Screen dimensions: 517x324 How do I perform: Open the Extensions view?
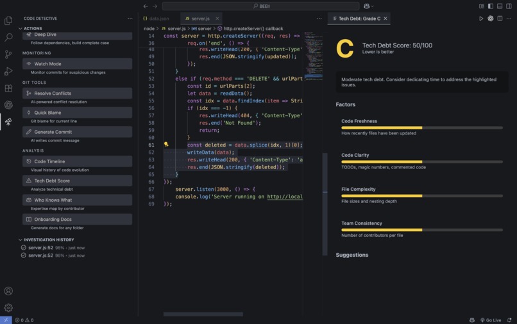click(x=8, y=88)
